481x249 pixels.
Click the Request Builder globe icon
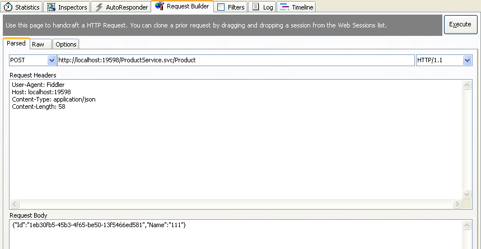coord(160,6)
